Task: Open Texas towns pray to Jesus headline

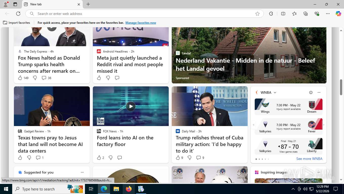Action: tap(50, 144)
